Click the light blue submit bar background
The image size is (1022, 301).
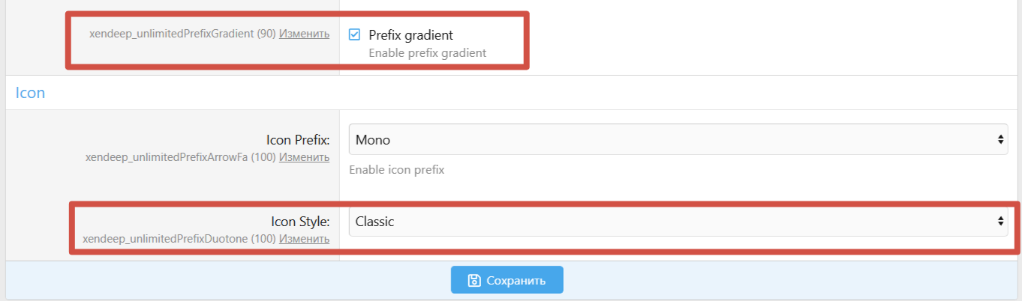(x=750, y=281)
